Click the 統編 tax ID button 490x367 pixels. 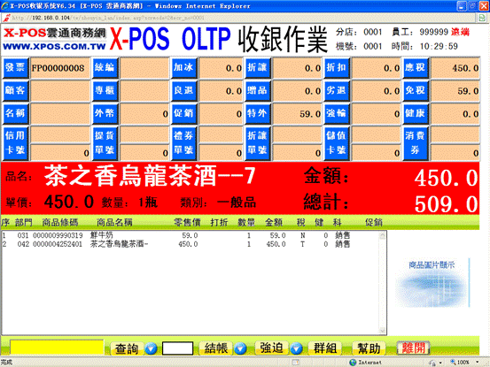tap(105, 68)
